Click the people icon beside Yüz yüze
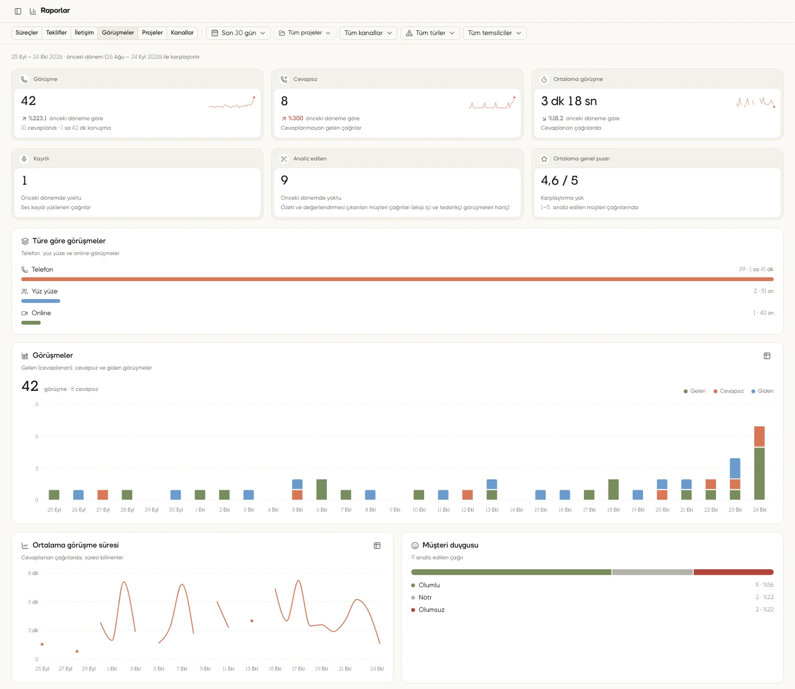The width and height of the screenshot is (795, 689). coord(24,291)
